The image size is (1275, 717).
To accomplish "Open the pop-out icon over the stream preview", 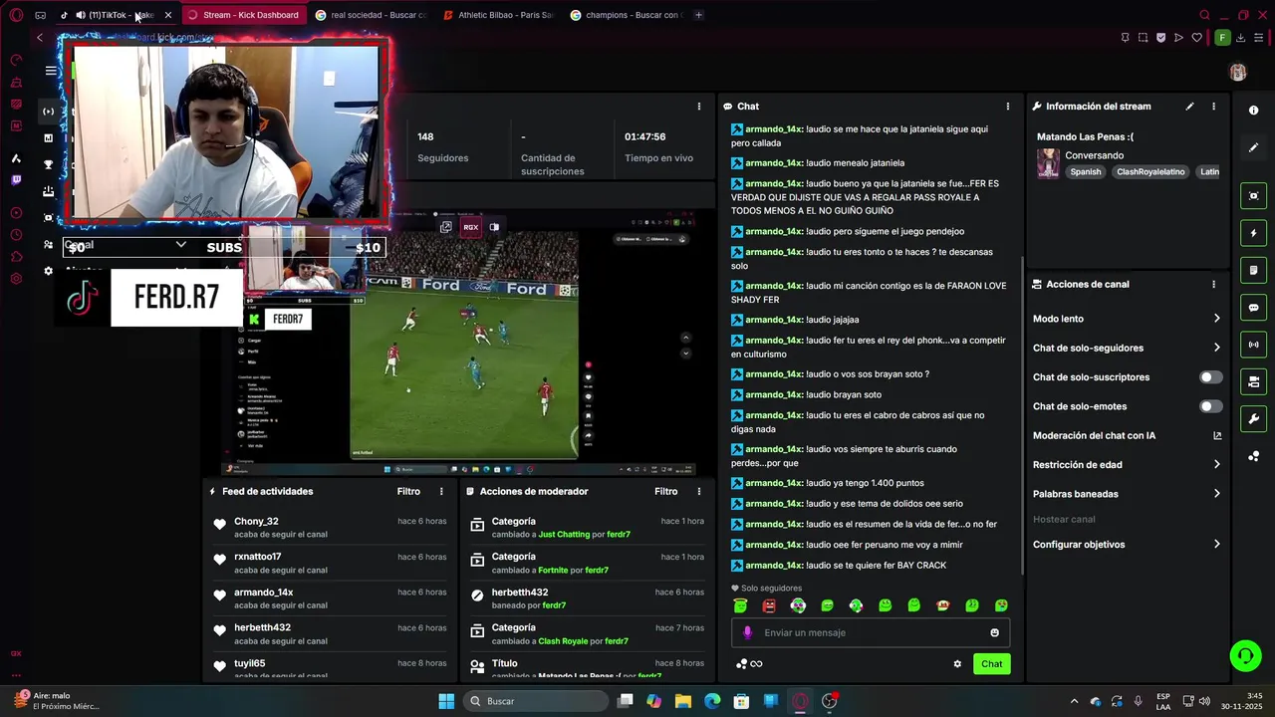I will click(x=445, y=227).
